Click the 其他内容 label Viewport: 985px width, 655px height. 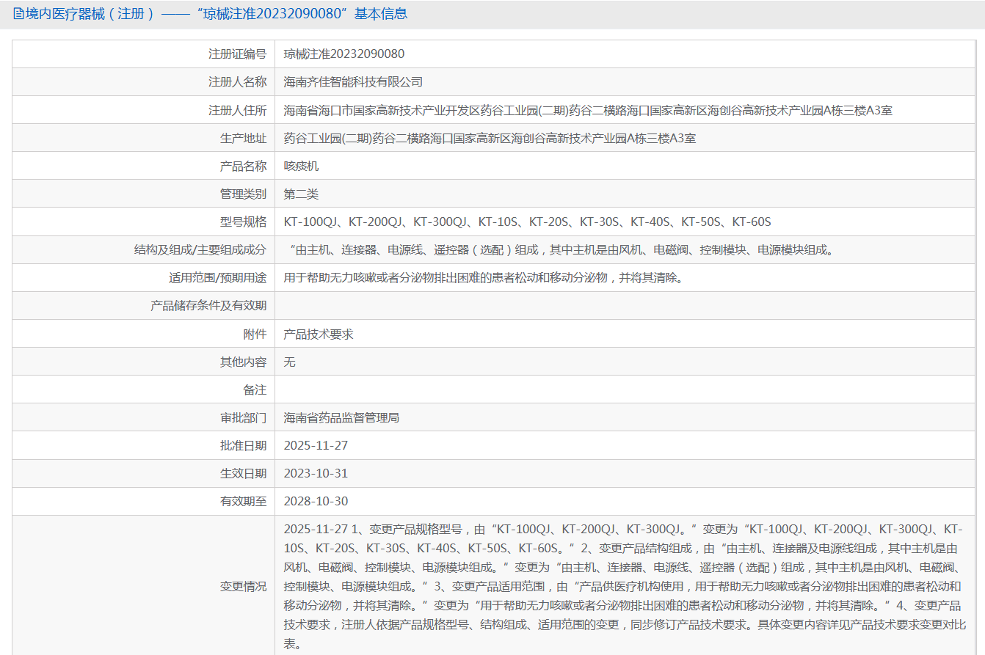pos(243,362)
